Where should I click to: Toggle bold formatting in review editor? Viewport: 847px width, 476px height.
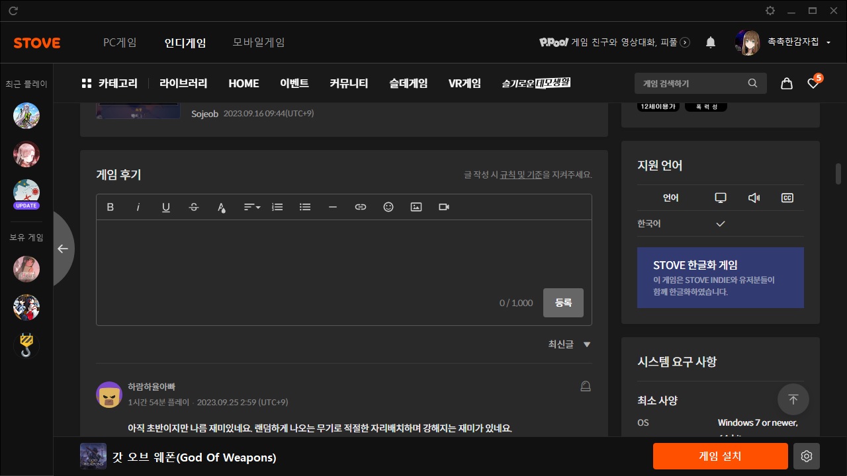[x=111, y=207]
